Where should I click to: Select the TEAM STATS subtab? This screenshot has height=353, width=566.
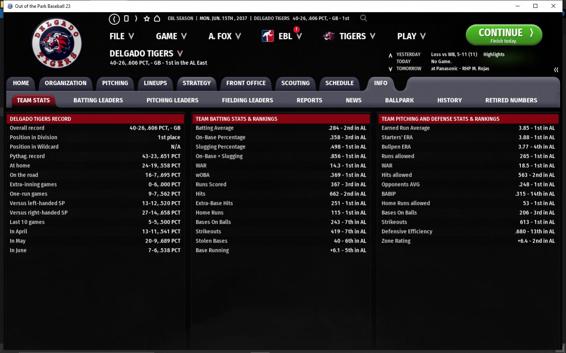(33, 101)
